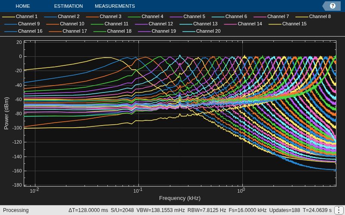
Task: Click the Power (dBm) y-axis label
Action: click(6, 113)
